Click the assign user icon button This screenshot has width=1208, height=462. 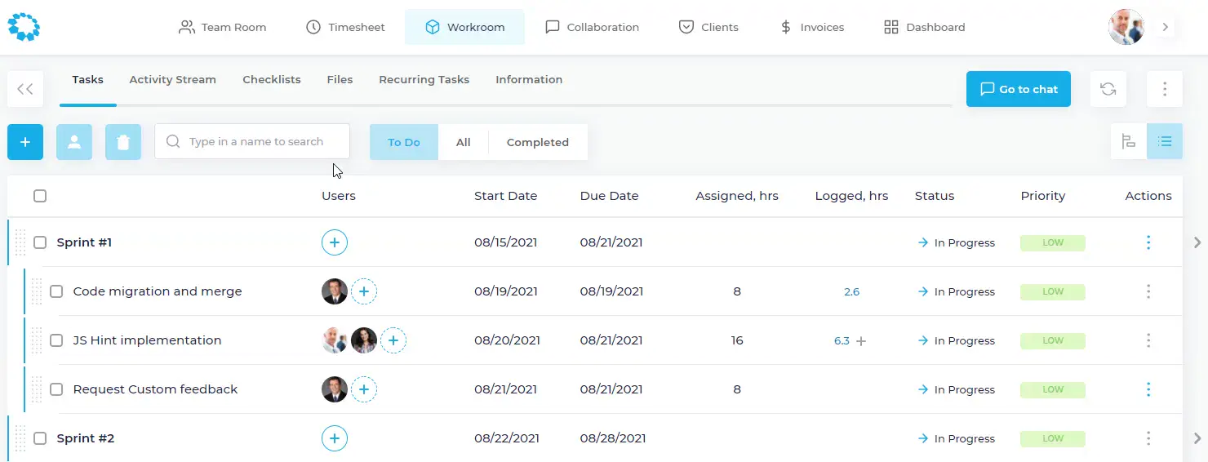tap(74, 142)
